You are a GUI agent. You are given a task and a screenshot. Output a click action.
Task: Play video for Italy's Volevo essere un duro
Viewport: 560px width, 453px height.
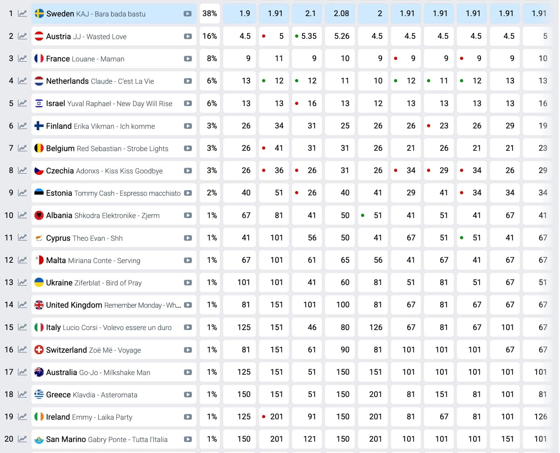[x=188, y=327]
